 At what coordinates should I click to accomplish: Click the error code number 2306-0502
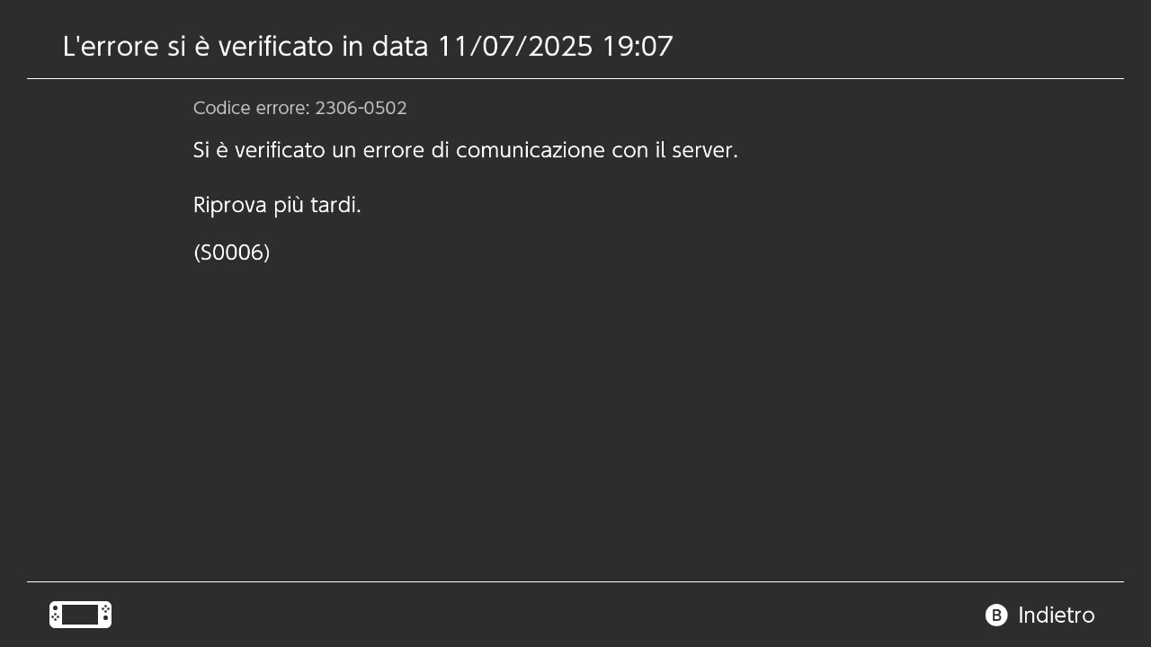pyautogui.click(x=361, y=109)
